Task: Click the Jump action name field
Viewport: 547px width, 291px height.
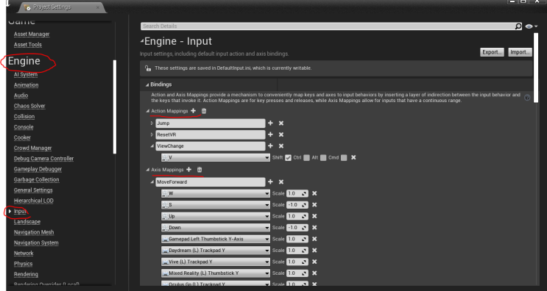Action: click(x=211, y=123)
